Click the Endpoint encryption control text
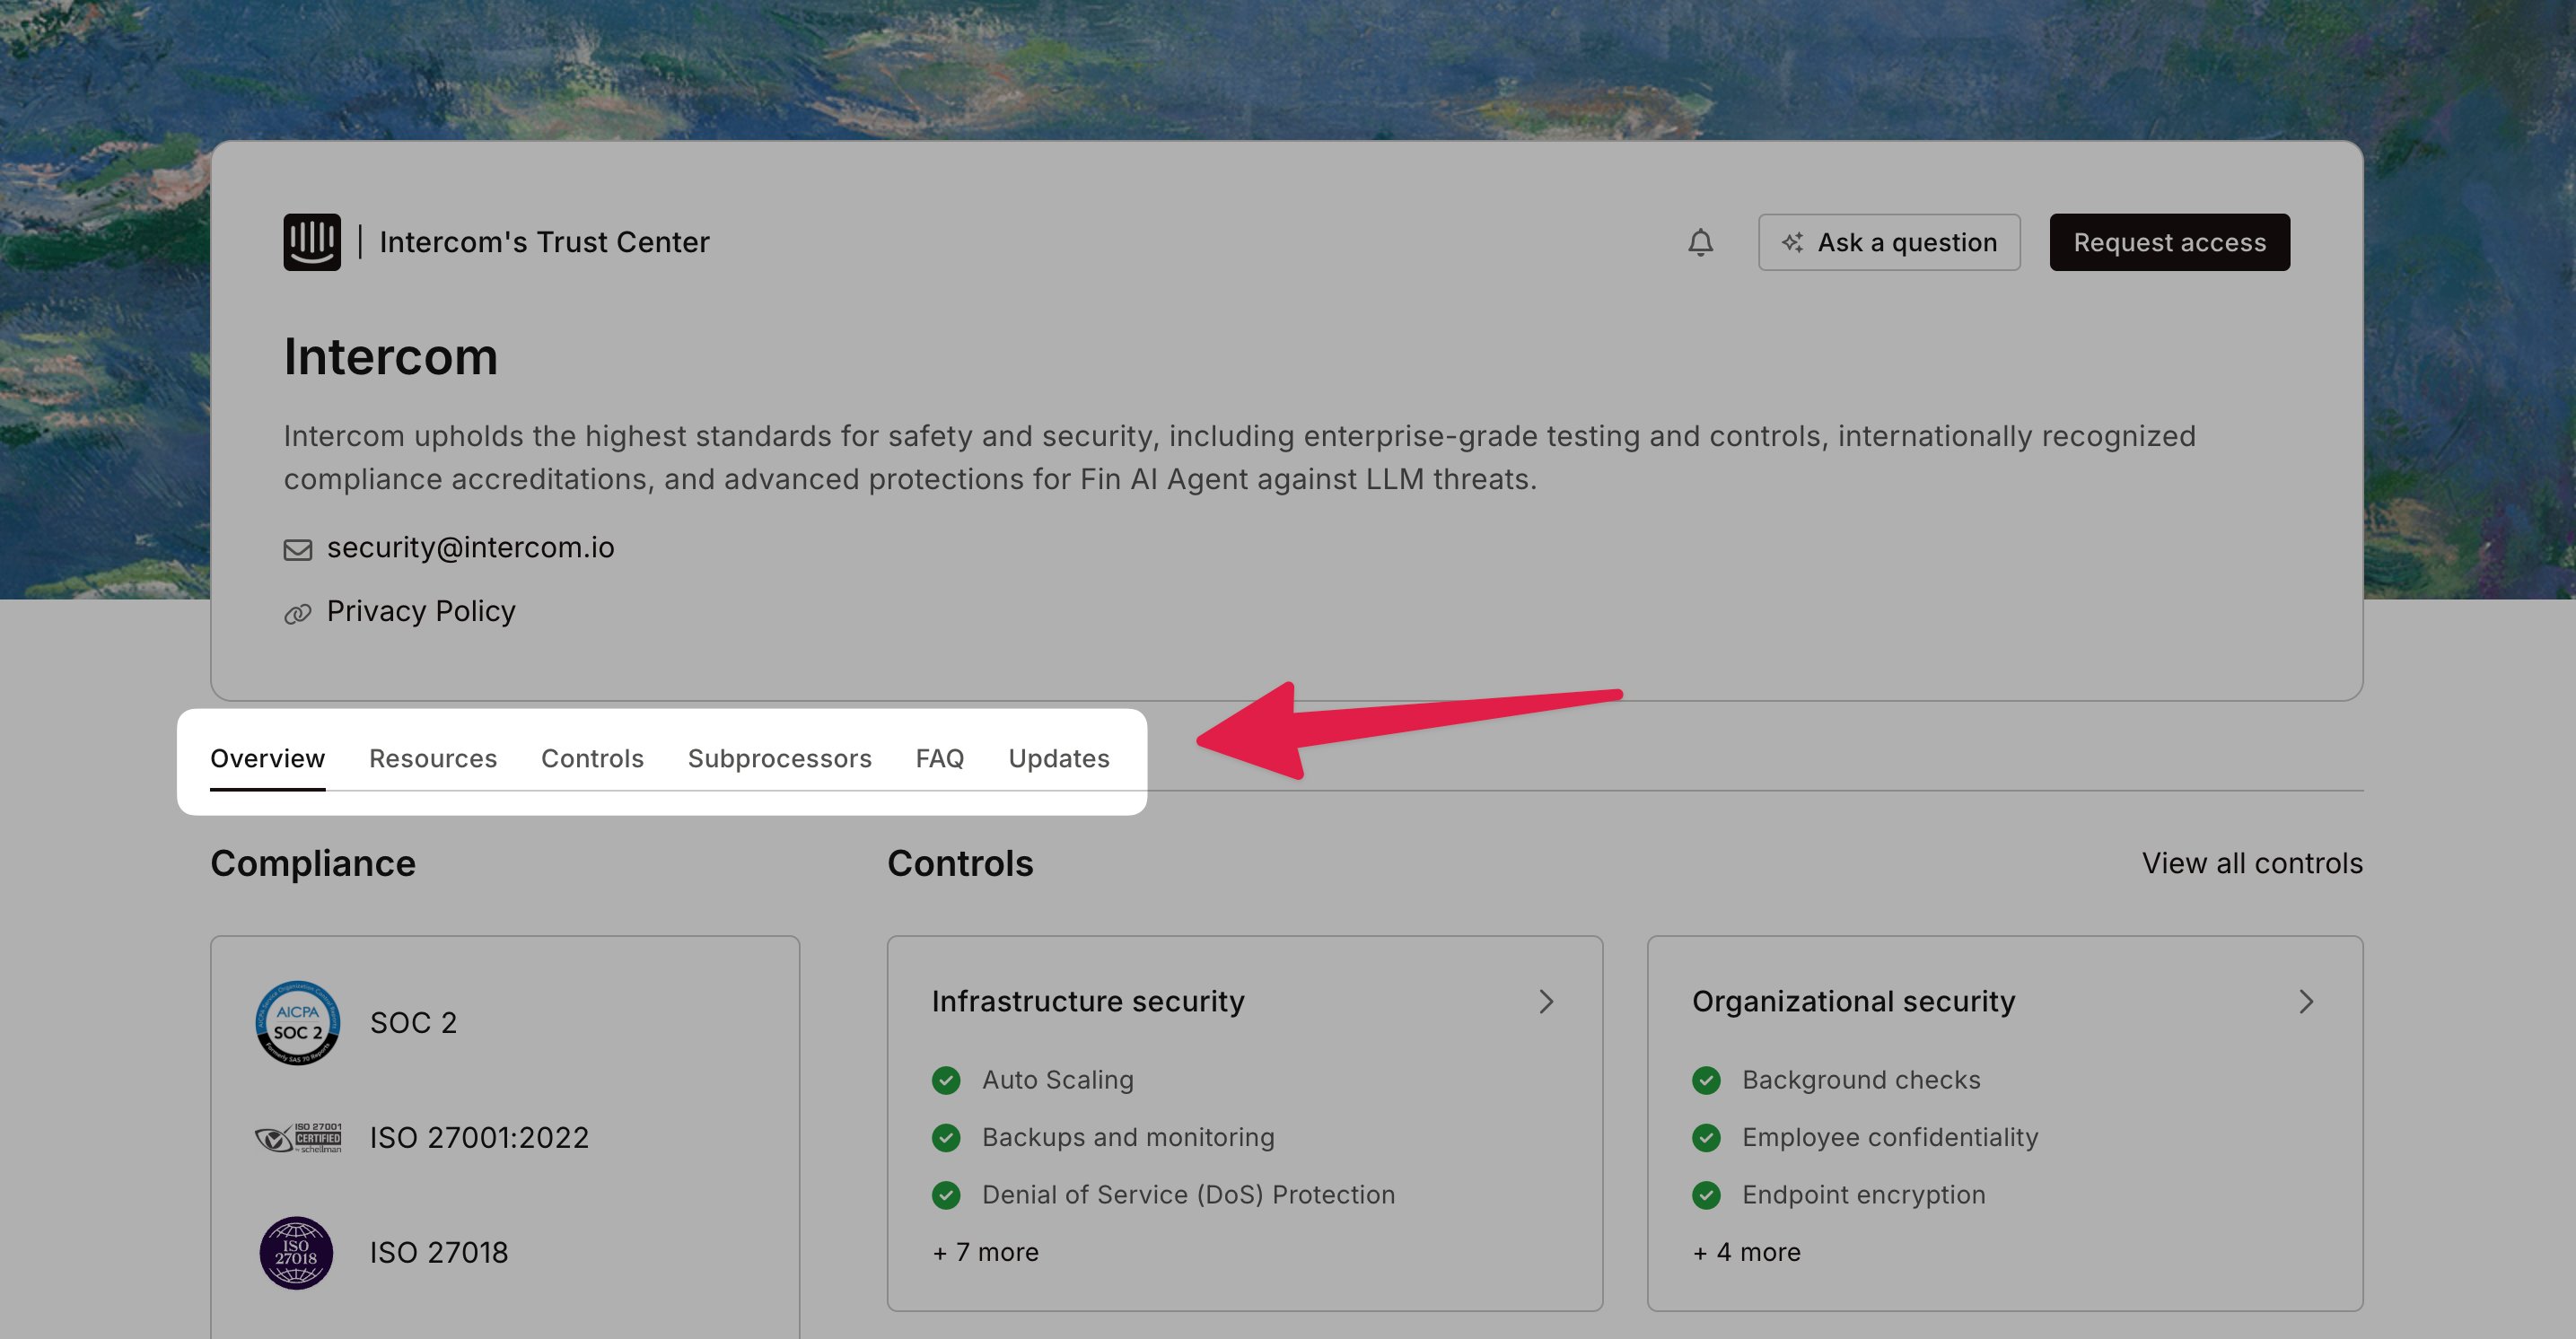 coord(1864,1194)
